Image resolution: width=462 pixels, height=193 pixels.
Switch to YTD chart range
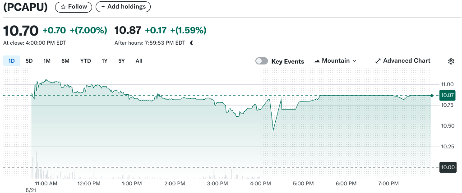pyautogui.click(x=86, y=61)
